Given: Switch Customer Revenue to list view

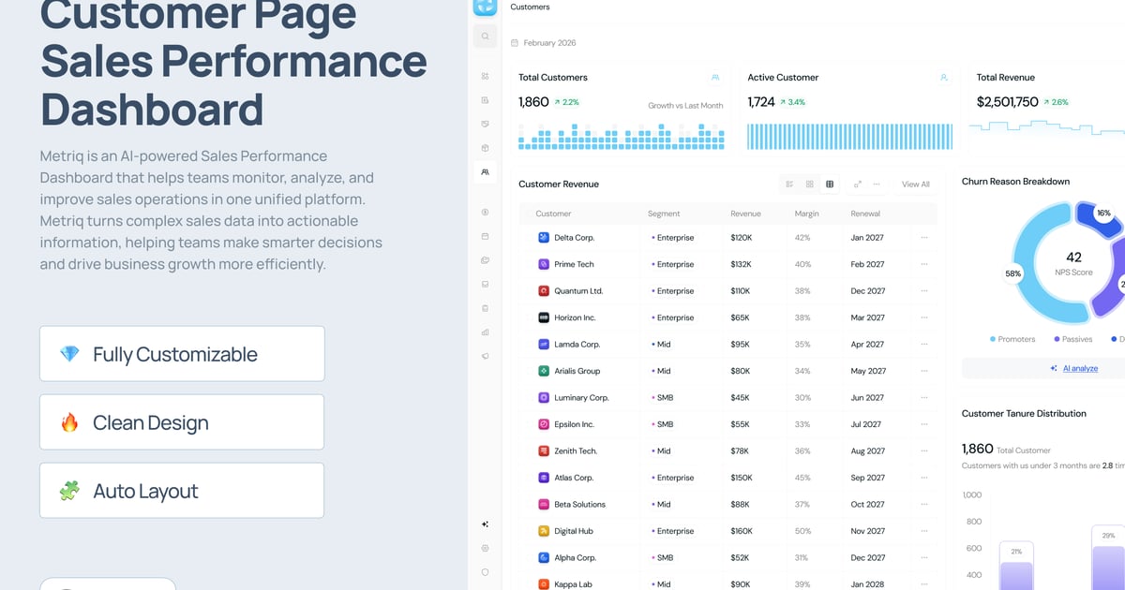Looking at the screenshot, I should (x=789, y=184).
